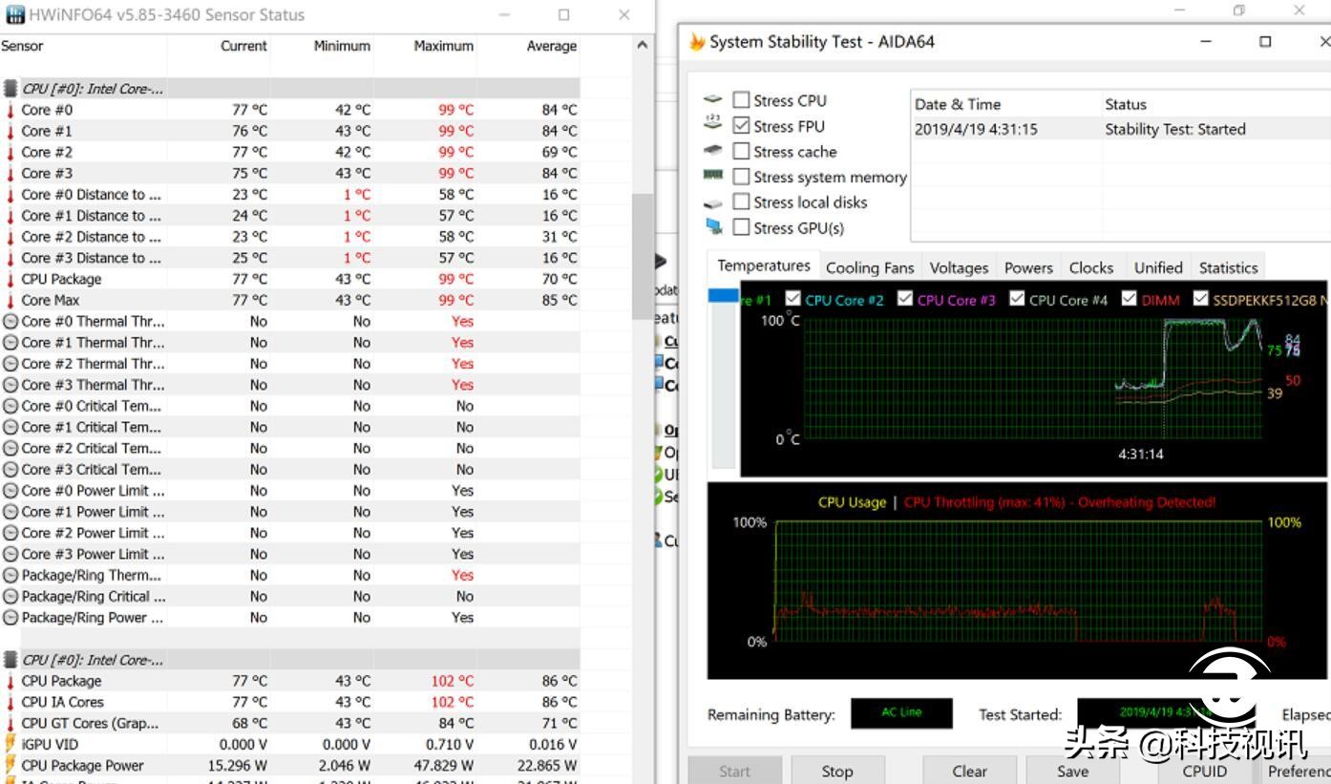Viewport: 1331px width, 784px height.
Task: Click the Stress local disks drive icon
Action: tap(711, 201)
